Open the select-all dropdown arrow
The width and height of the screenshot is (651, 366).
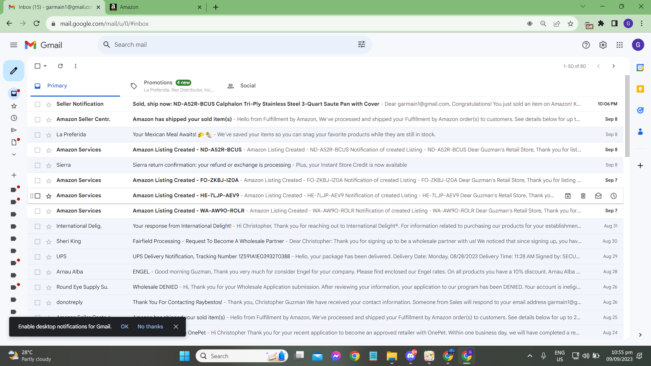tap(45, 66)
